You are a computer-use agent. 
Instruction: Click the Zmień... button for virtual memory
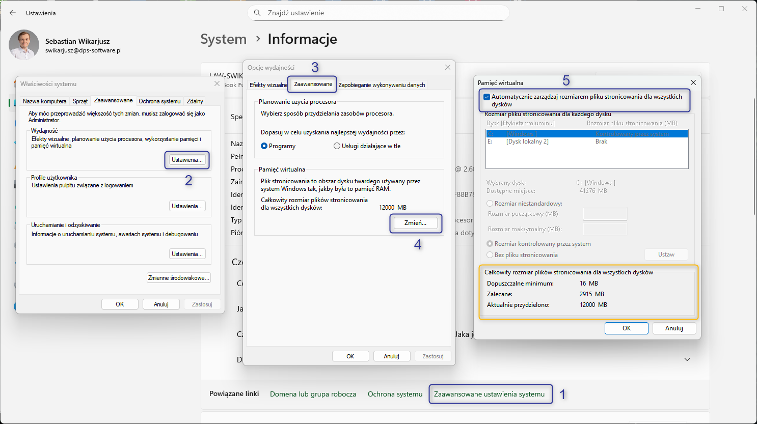pos(415,223)
